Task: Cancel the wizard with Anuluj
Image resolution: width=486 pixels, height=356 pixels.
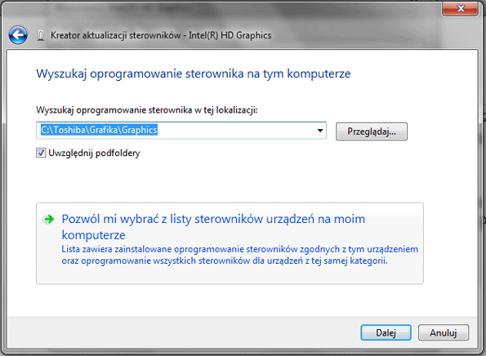Action: pyautogui.click(x=444, y=333)
